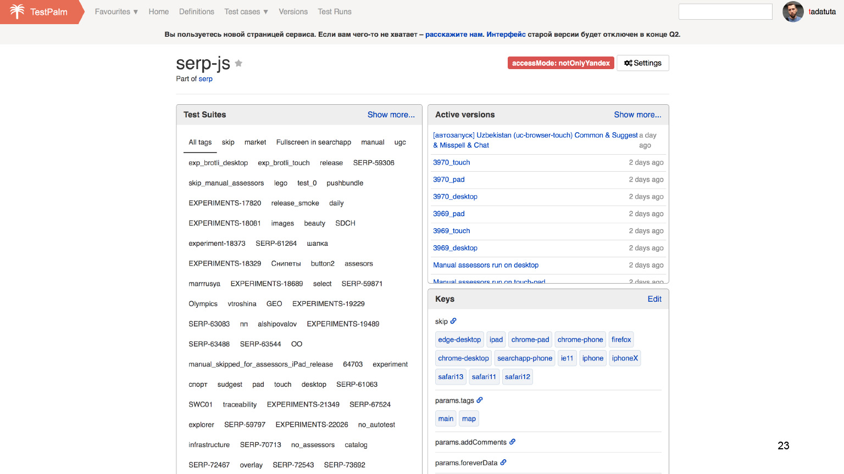Open the Uzbekistan uc-browser-touch autorun version
Screen dimensions: 844x474
[x=535, y=140]
